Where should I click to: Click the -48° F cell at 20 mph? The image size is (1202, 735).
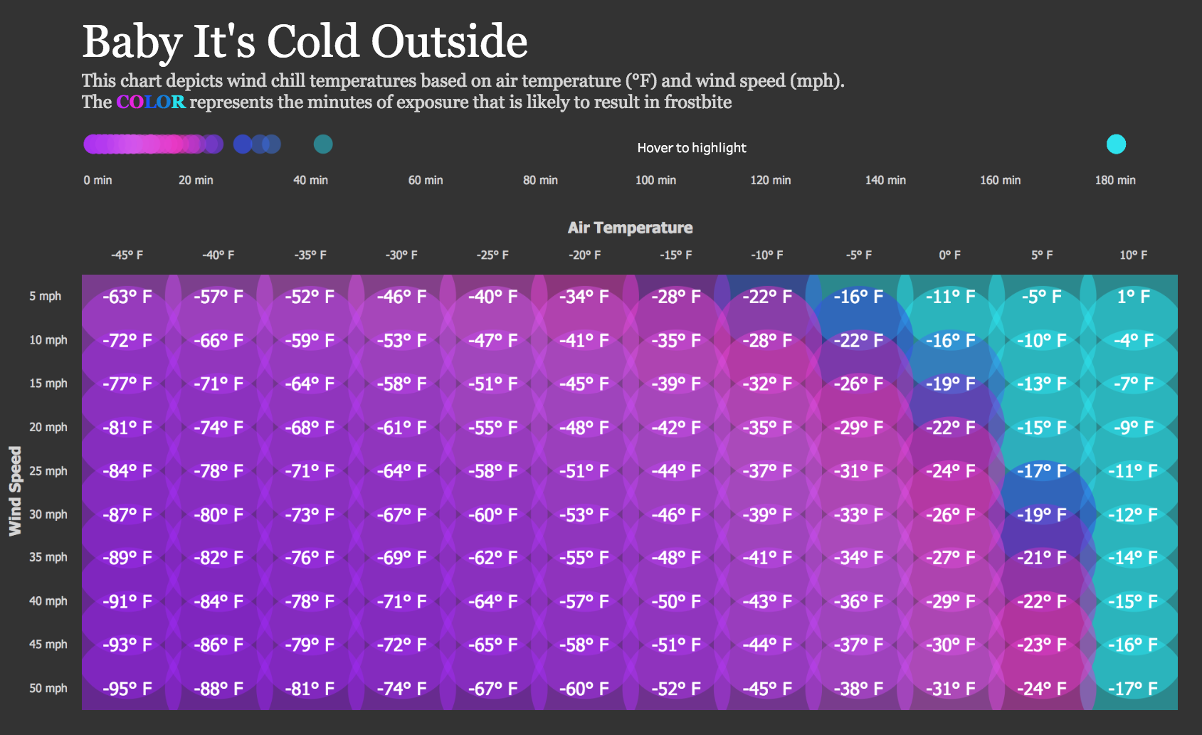(584, 428)
